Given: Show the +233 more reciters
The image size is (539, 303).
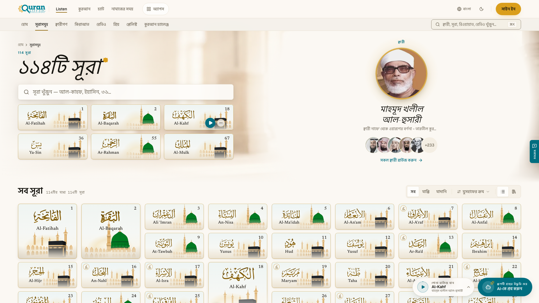Looking at the screenshot, I should (430, 145).
